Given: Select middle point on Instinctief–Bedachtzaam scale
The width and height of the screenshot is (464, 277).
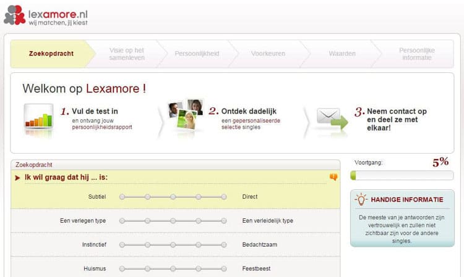Looking at the screenshot, I should [173, 244].
